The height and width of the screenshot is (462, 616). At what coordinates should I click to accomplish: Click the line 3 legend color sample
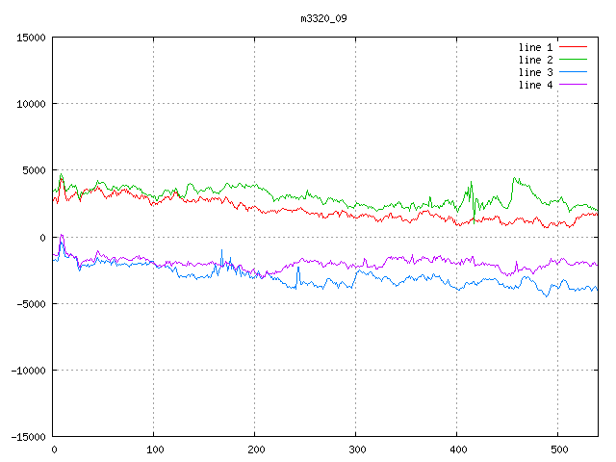click(x=573, y=72)
